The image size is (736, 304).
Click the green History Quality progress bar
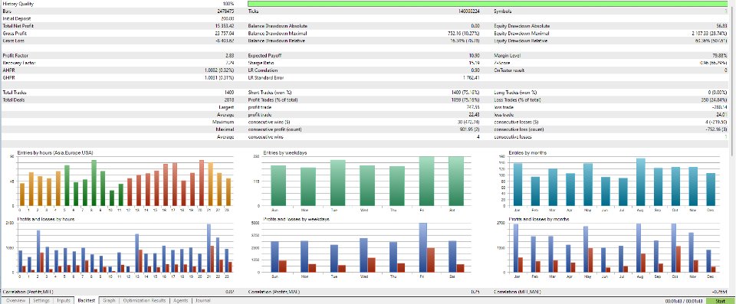click(x=488, y=4)
